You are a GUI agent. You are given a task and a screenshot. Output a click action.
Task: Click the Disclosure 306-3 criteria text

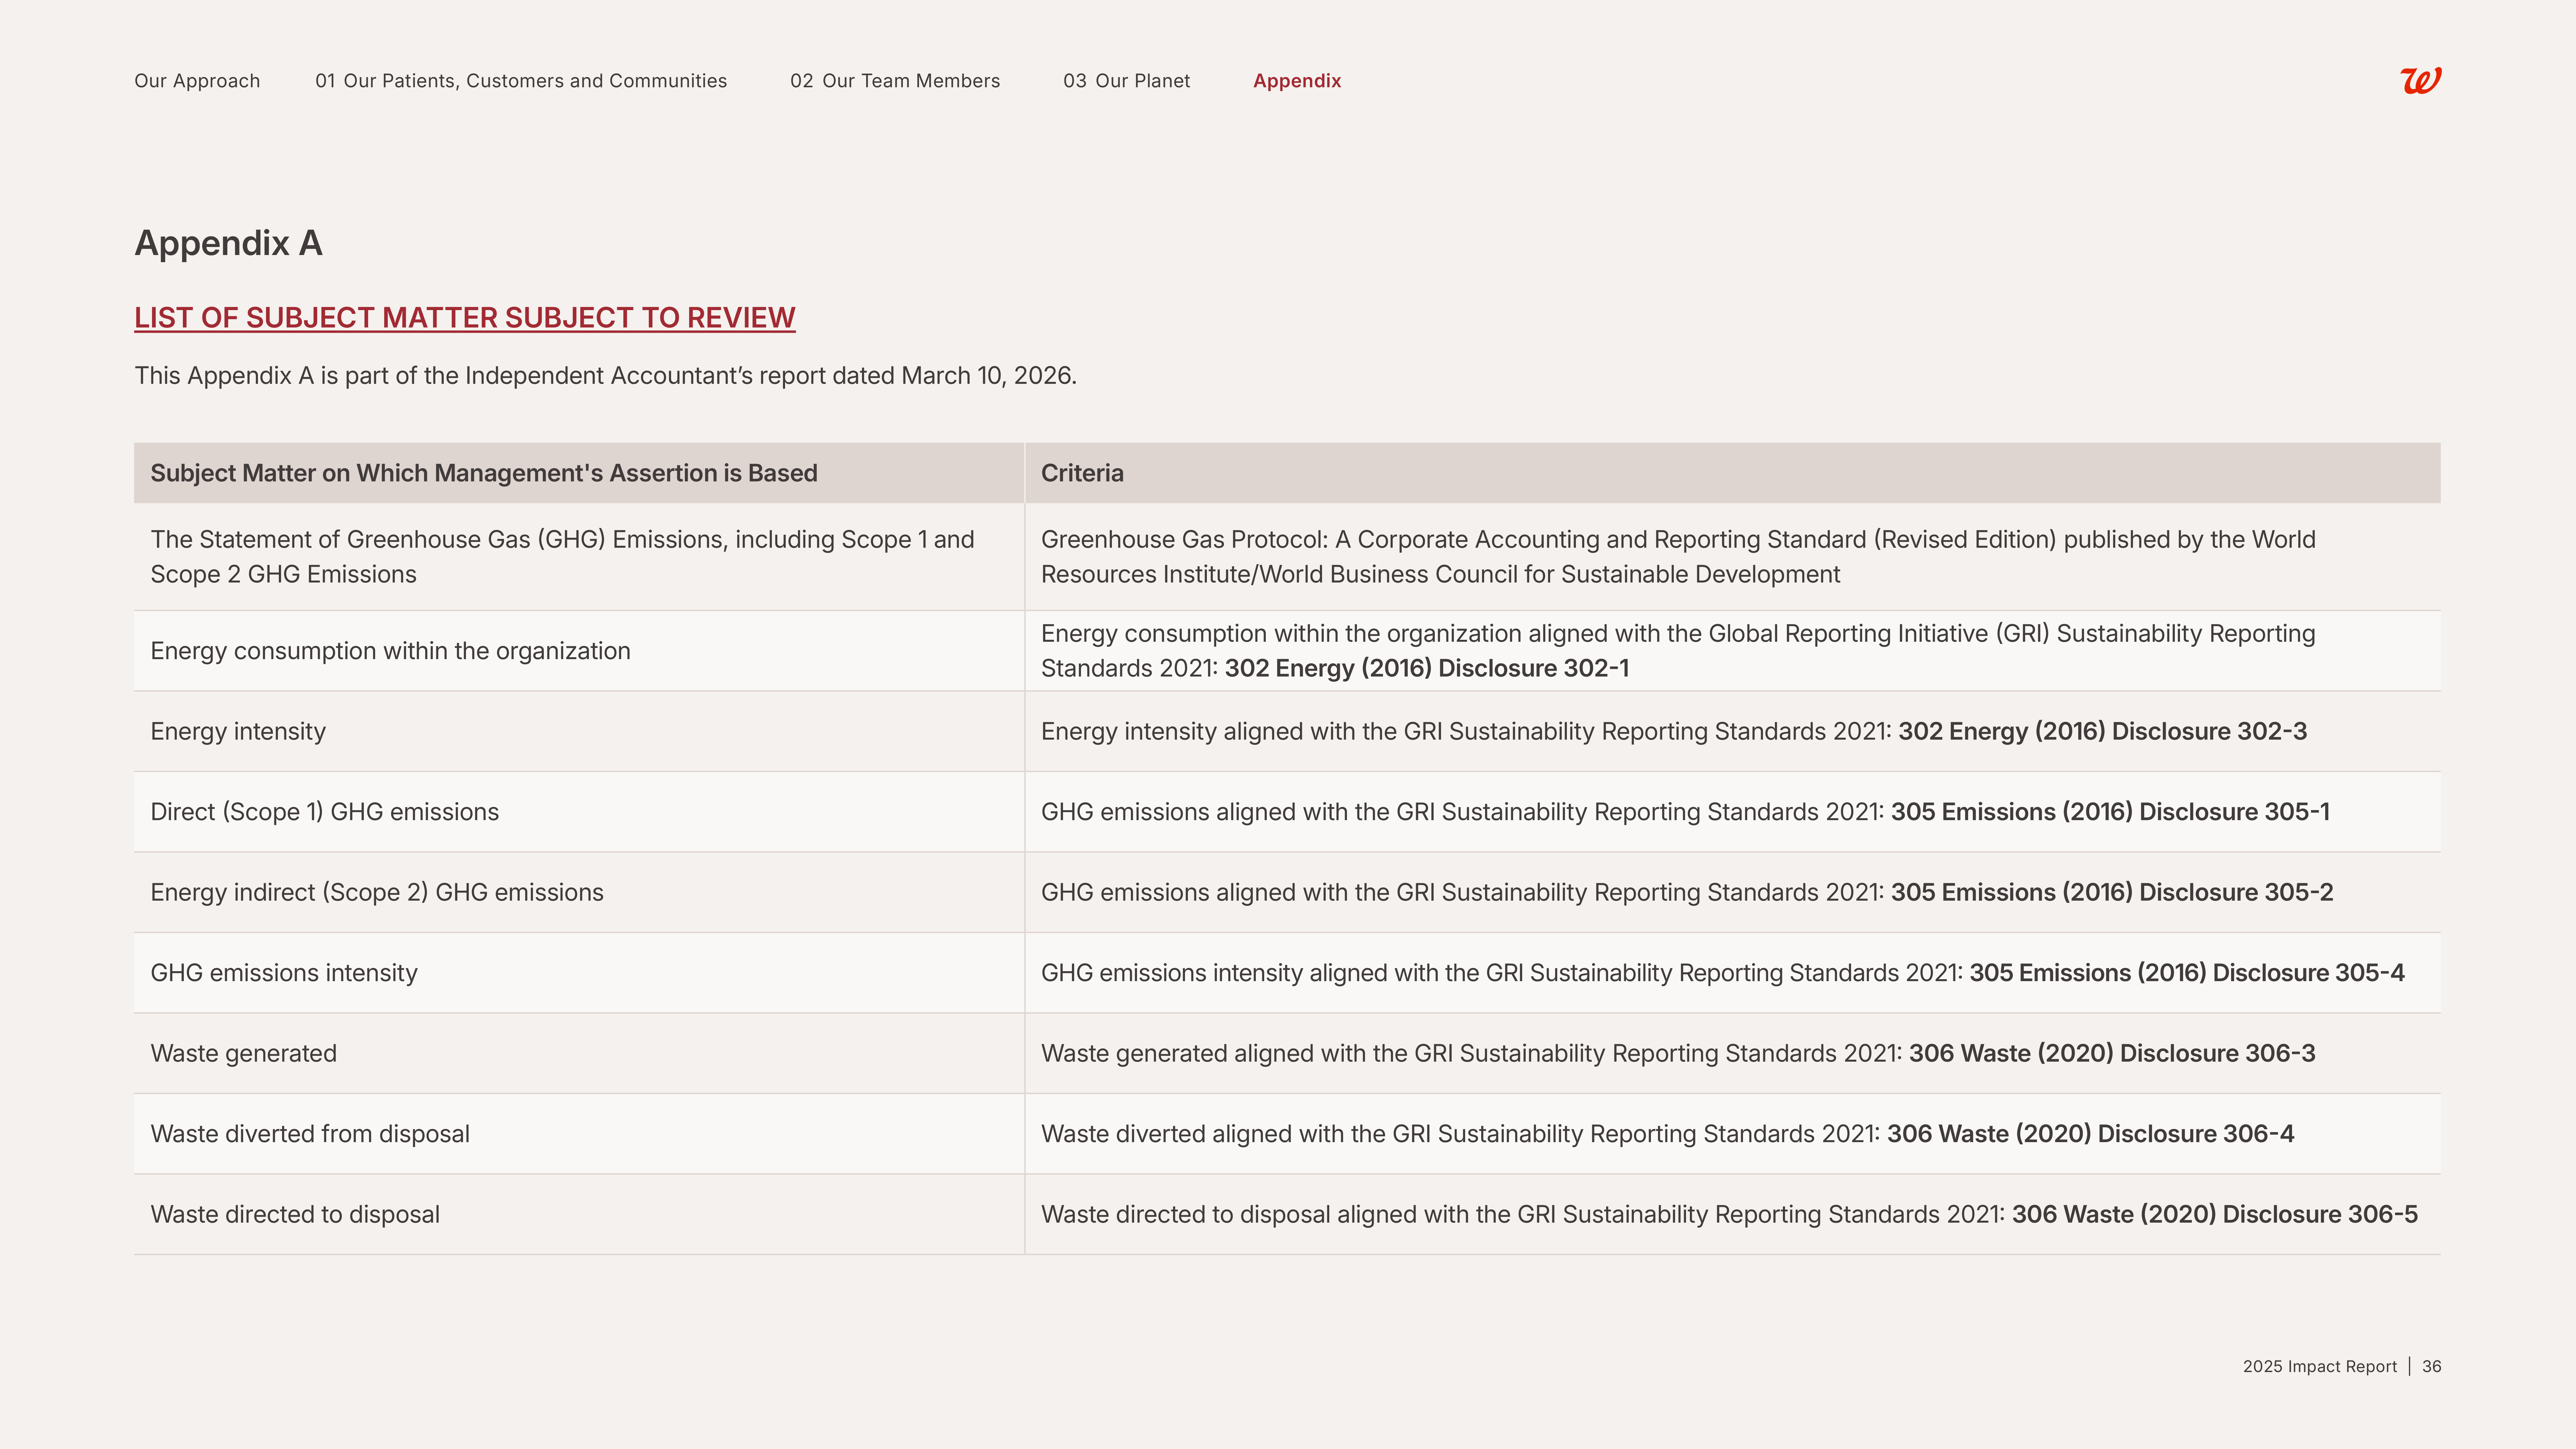pos(1678,1054)
